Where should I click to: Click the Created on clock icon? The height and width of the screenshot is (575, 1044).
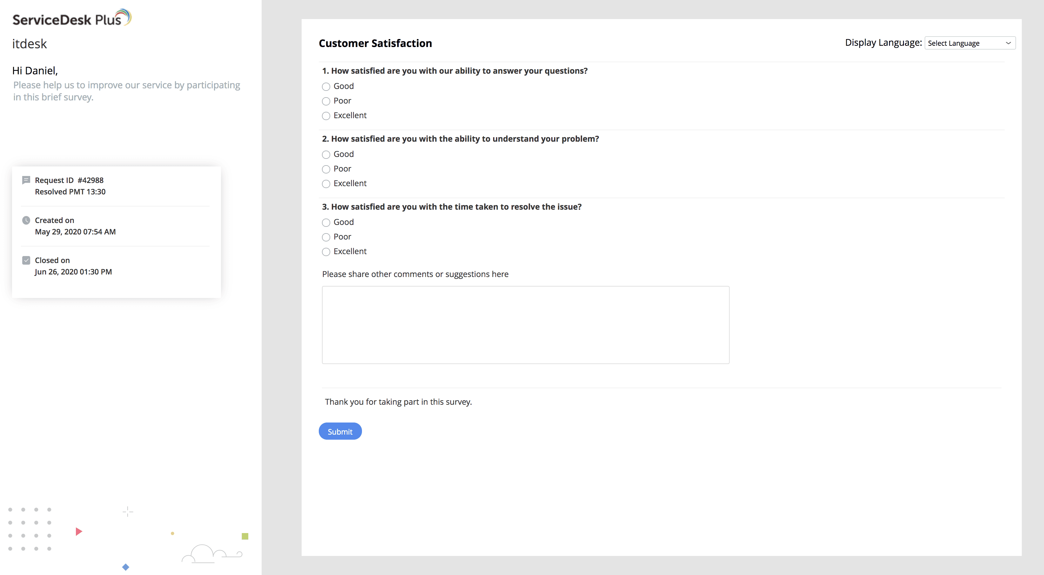tap(26, 220)
